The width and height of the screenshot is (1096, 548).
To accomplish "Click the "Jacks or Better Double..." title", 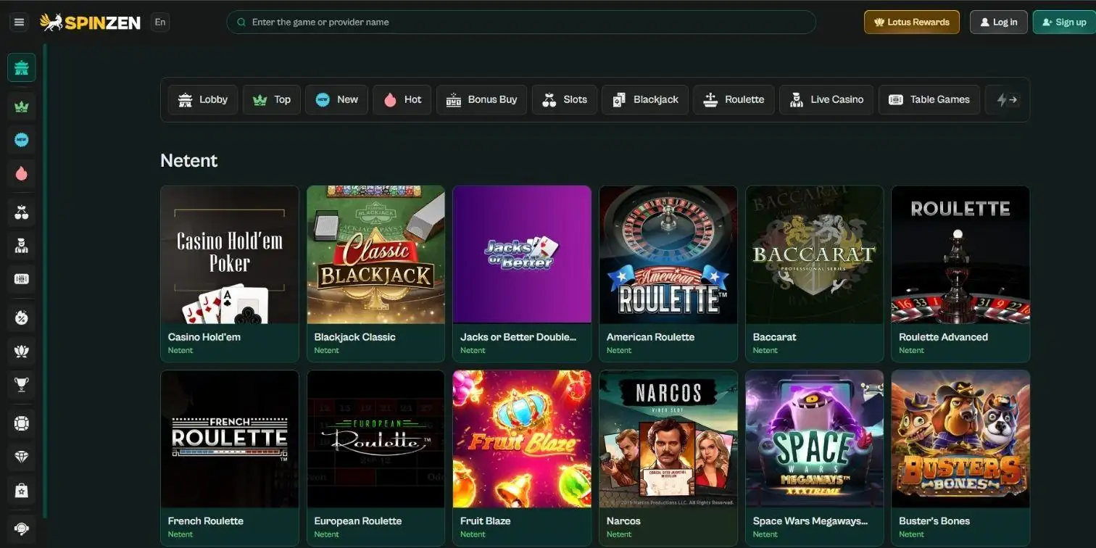I will 518,337.
